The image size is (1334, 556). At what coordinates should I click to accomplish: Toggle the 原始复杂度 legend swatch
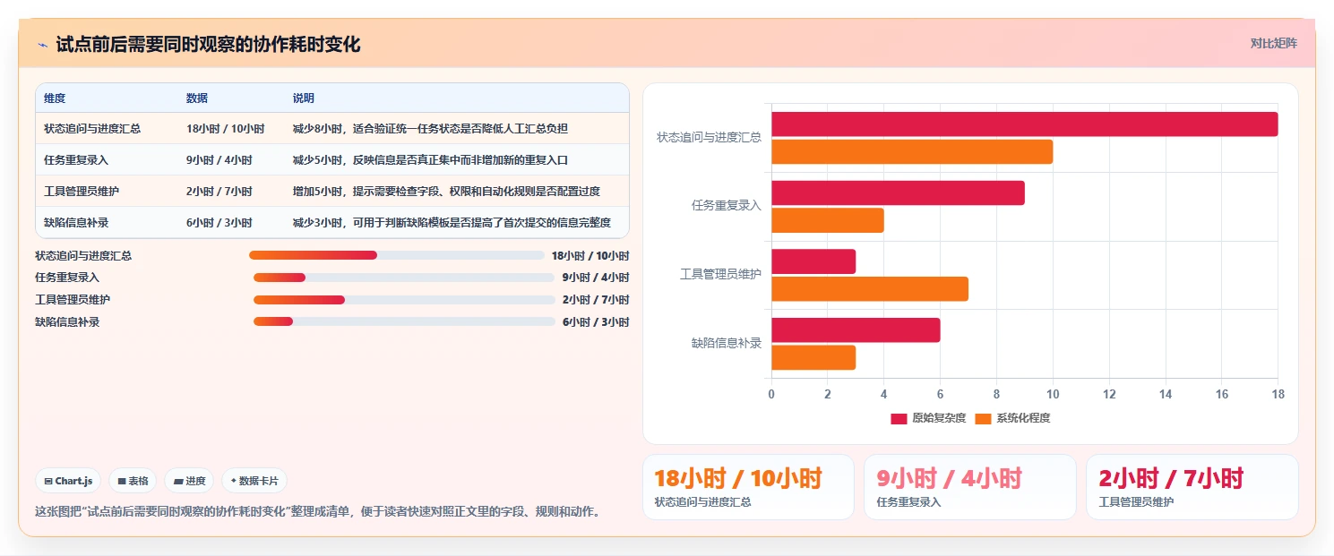pos(899,418)
